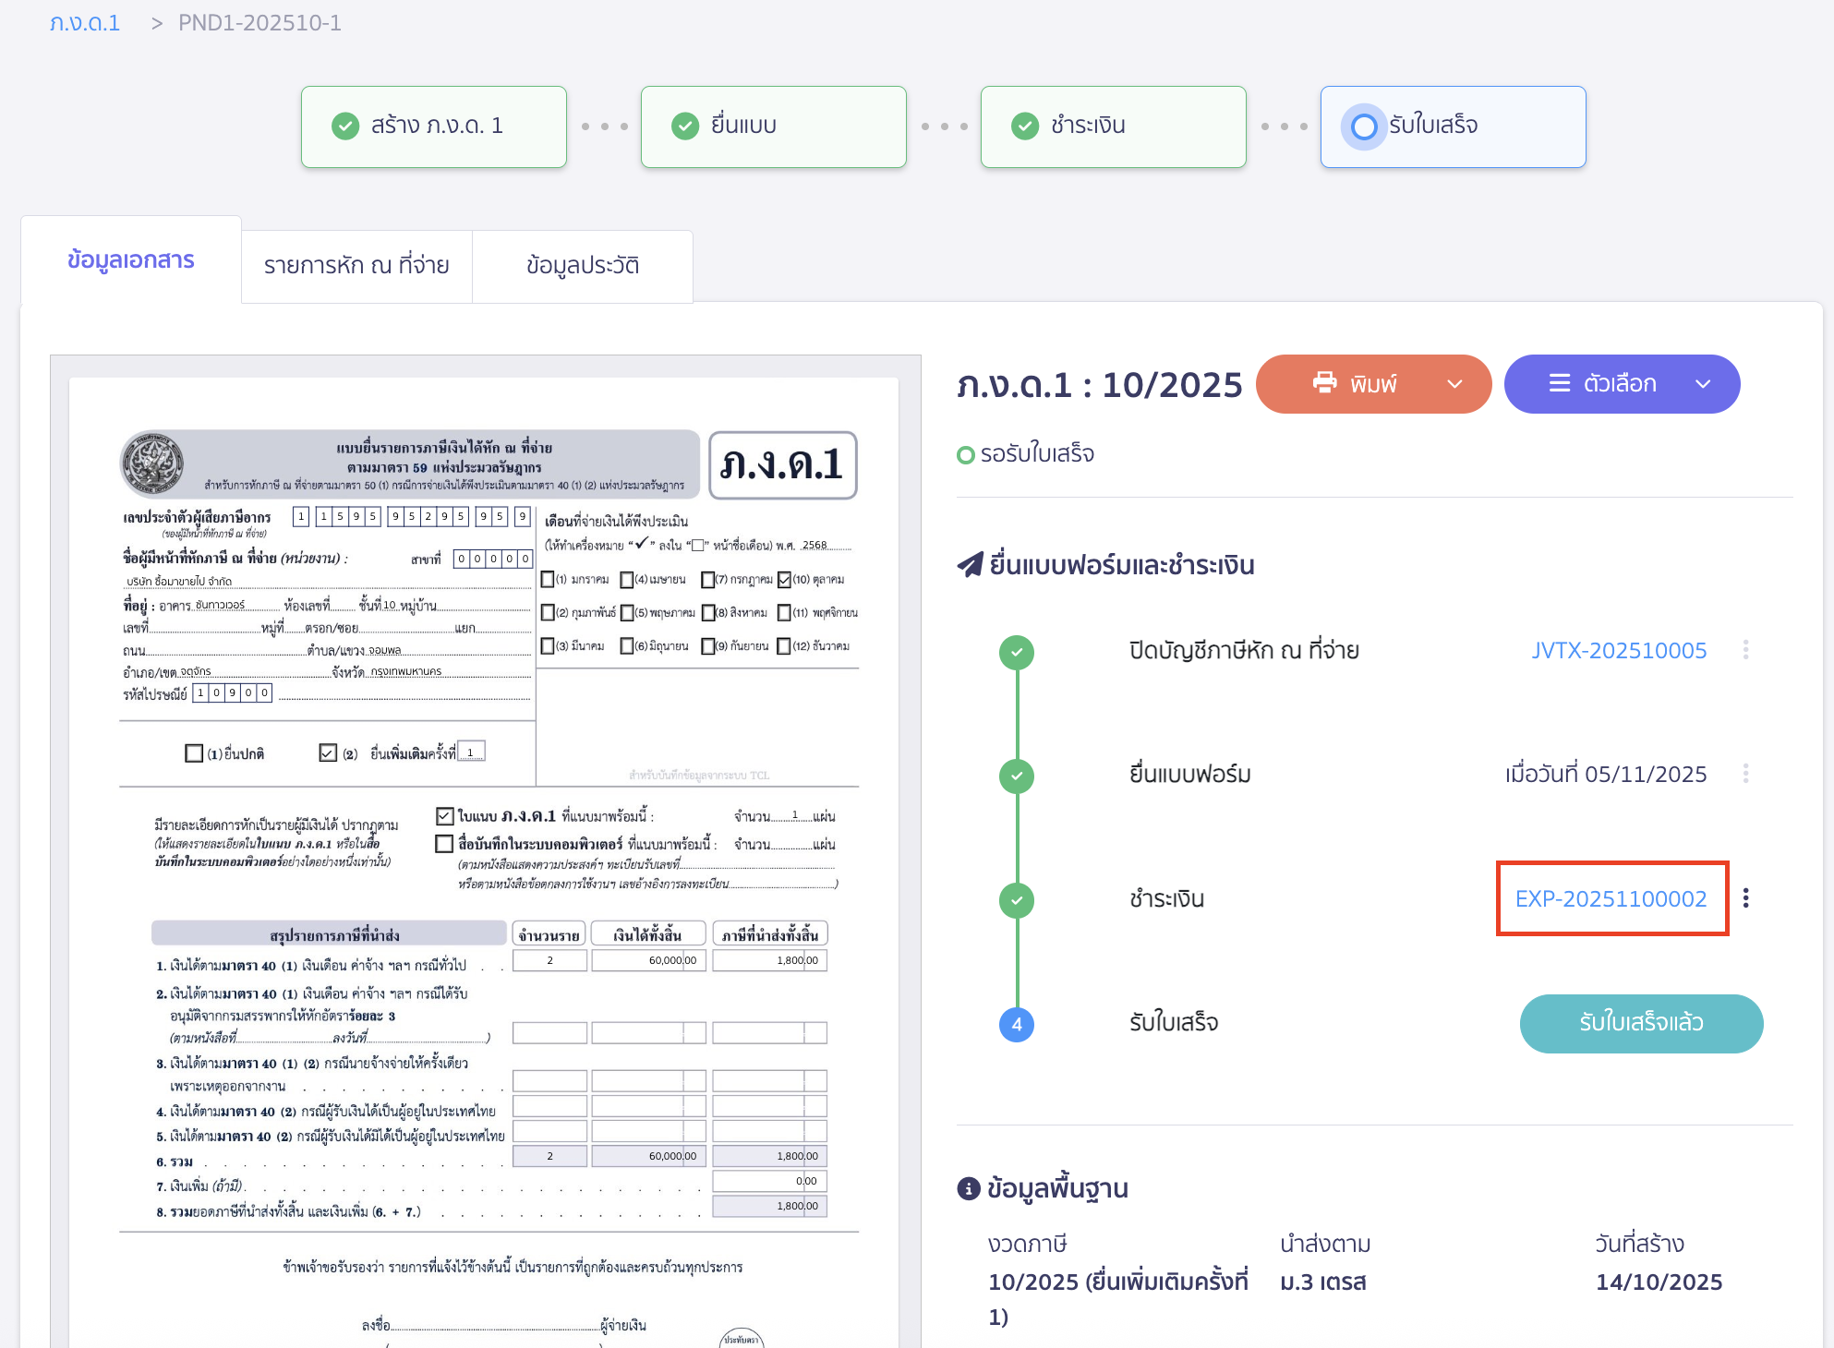Toggle the (2) ยื่นเพิ่มเติม checkbox
The width and height of the screenshot is (1834, 1348).
click(326, 752)
